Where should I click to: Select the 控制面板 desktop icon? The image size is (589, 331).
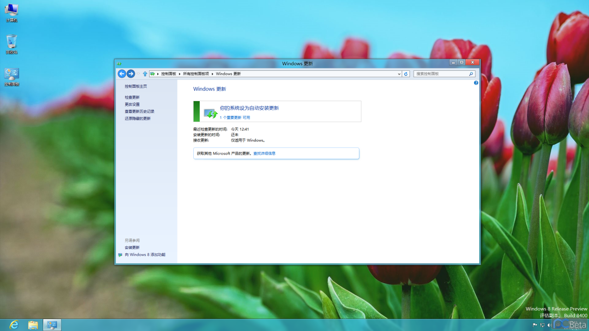pos(12,77)
